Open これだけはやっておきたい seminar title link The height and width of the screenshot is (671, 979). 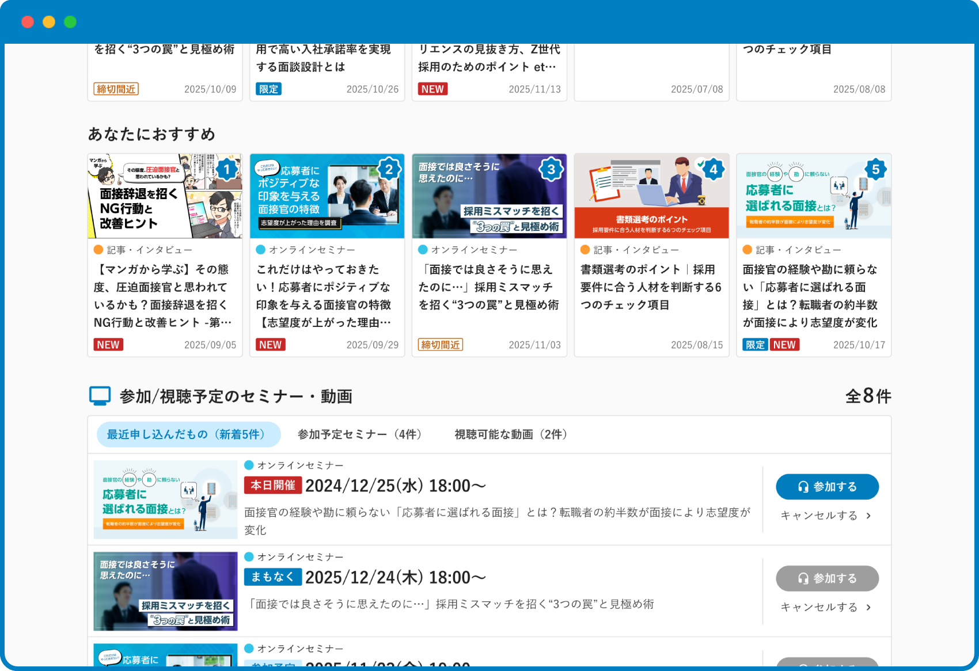[325, 296]
